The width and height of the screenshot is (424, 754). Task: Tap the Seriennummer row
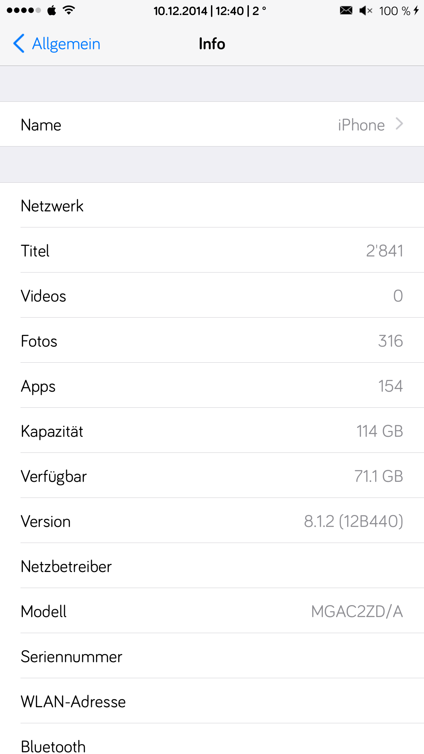pos(212,656)
